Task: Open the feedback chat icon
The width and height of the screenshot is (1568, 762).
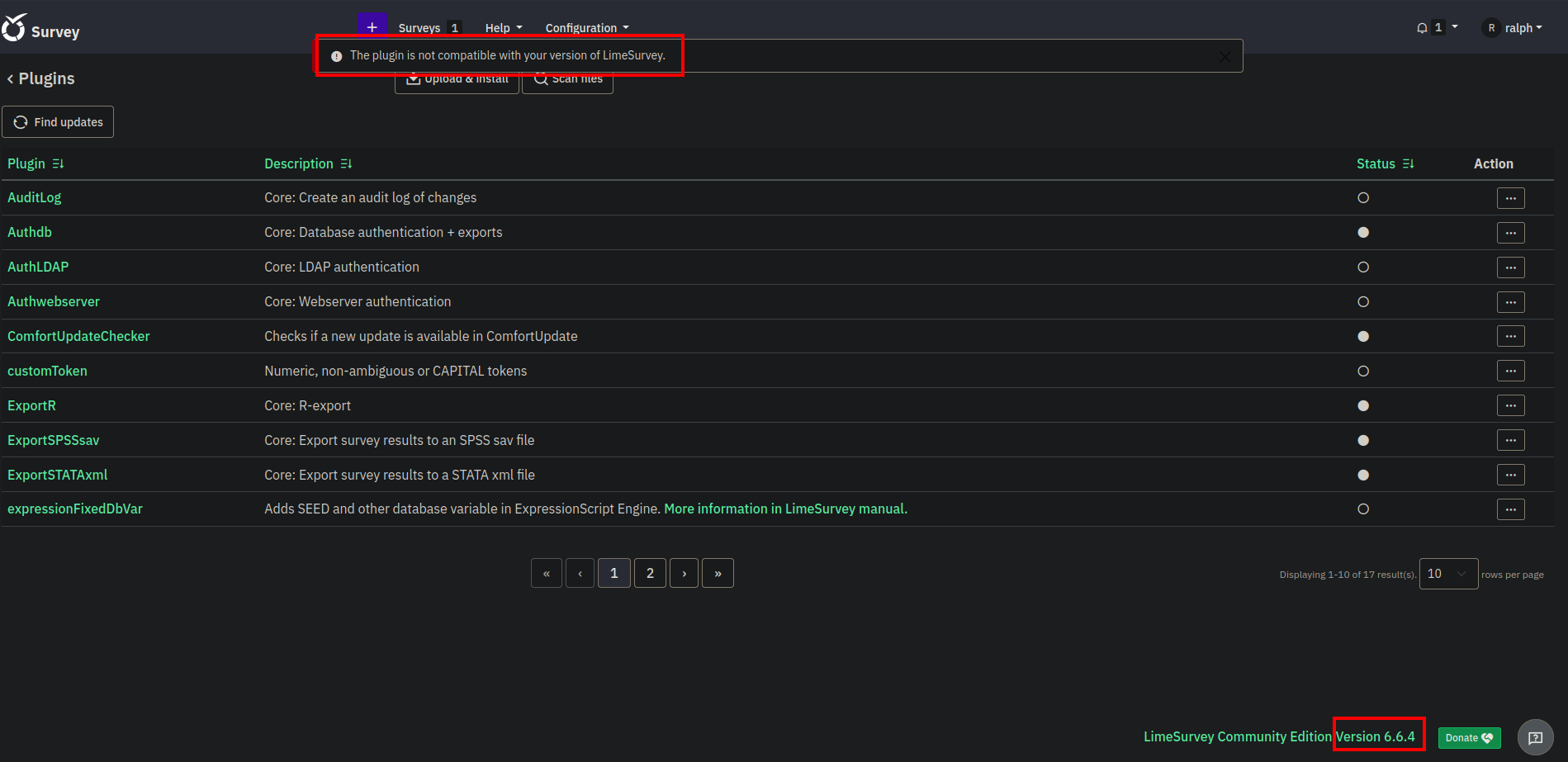Action: point(1536,738)
